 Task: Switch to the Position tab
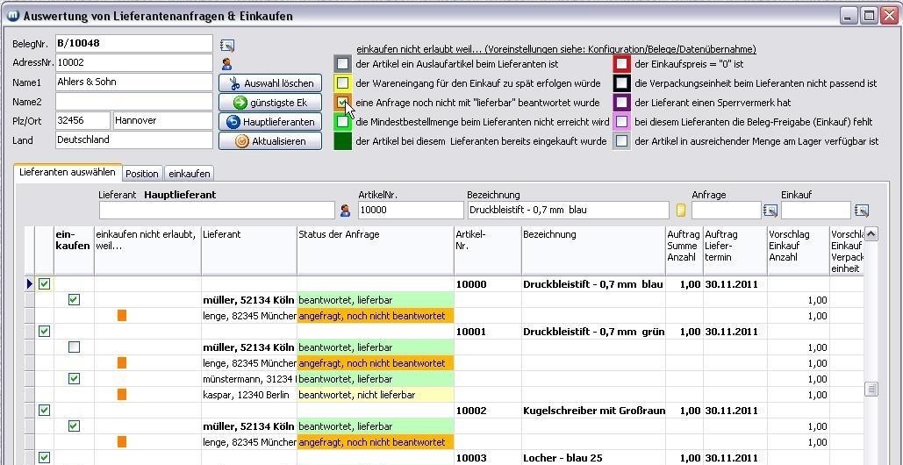(x=141, y=174)
